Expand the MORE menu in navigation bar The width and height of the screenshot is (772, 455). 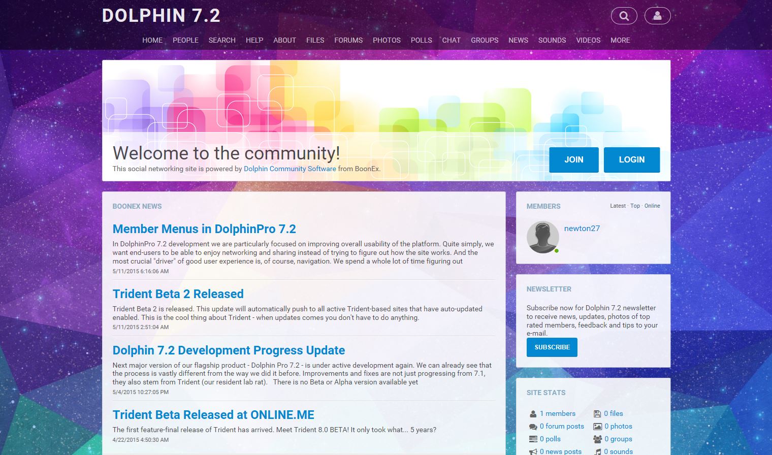click(x=620, y=40)
